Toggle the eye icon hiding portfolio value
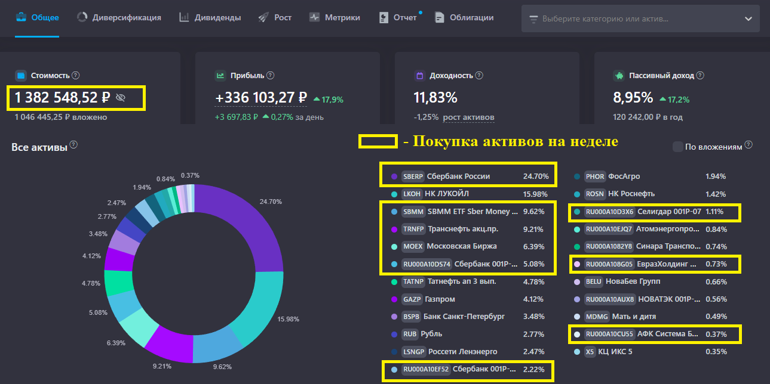770x384 pixels. 121,97
